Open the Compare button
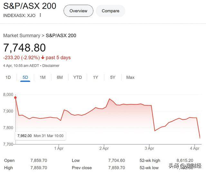Viewport: 206px width, 173px height. click(110, 11)
